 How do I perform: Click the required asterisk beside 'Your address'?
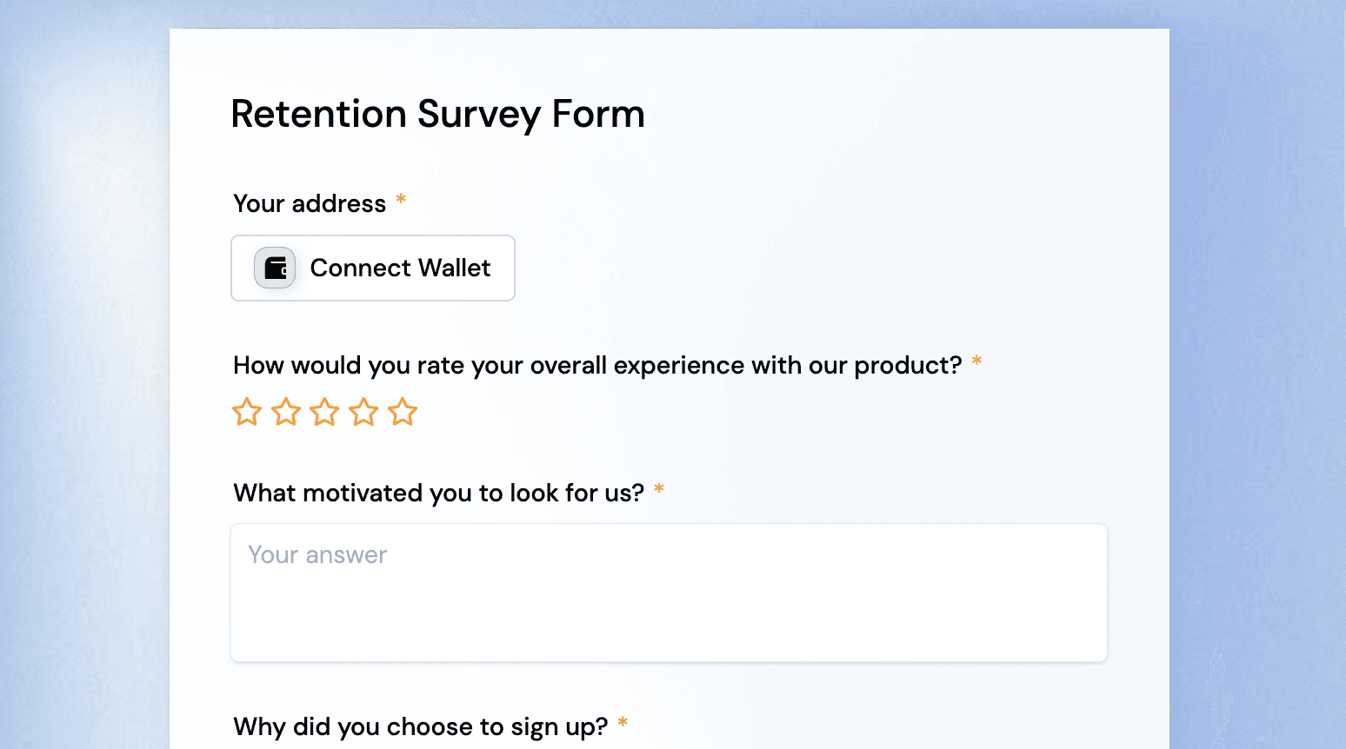pos(401,200)
